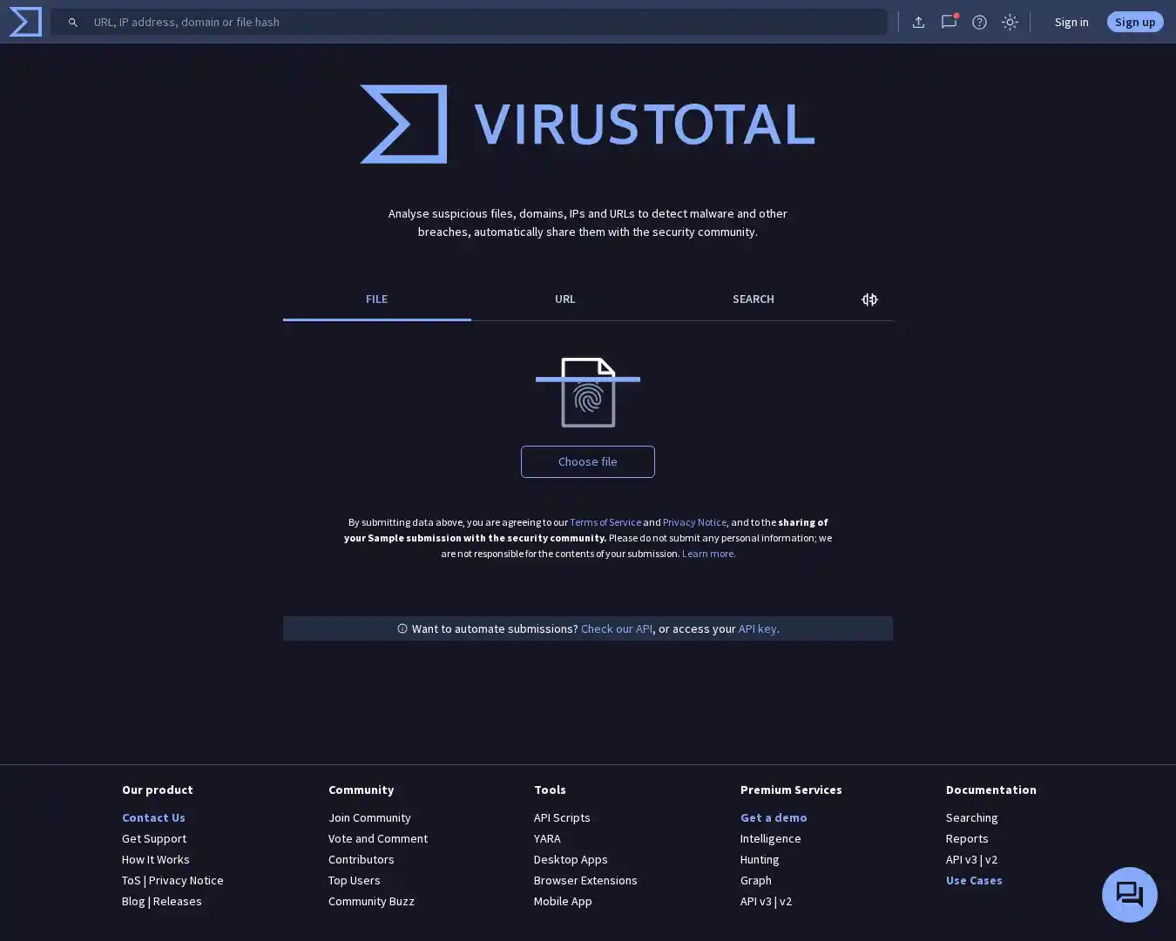Open the notifications chat icon in header
This screenshot has width=1176, height=941.
(x=949, y=22)
